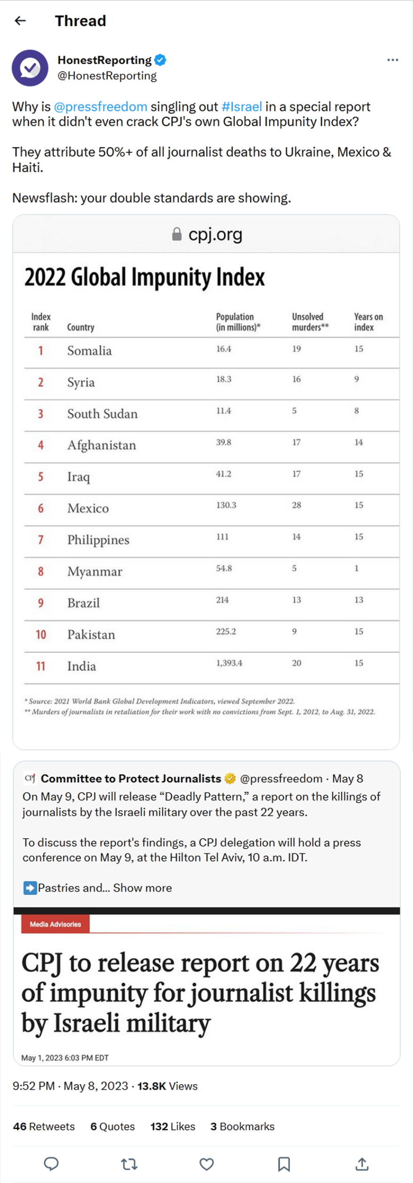
Task: Click the retweet icon
Action: point(129,1164)
